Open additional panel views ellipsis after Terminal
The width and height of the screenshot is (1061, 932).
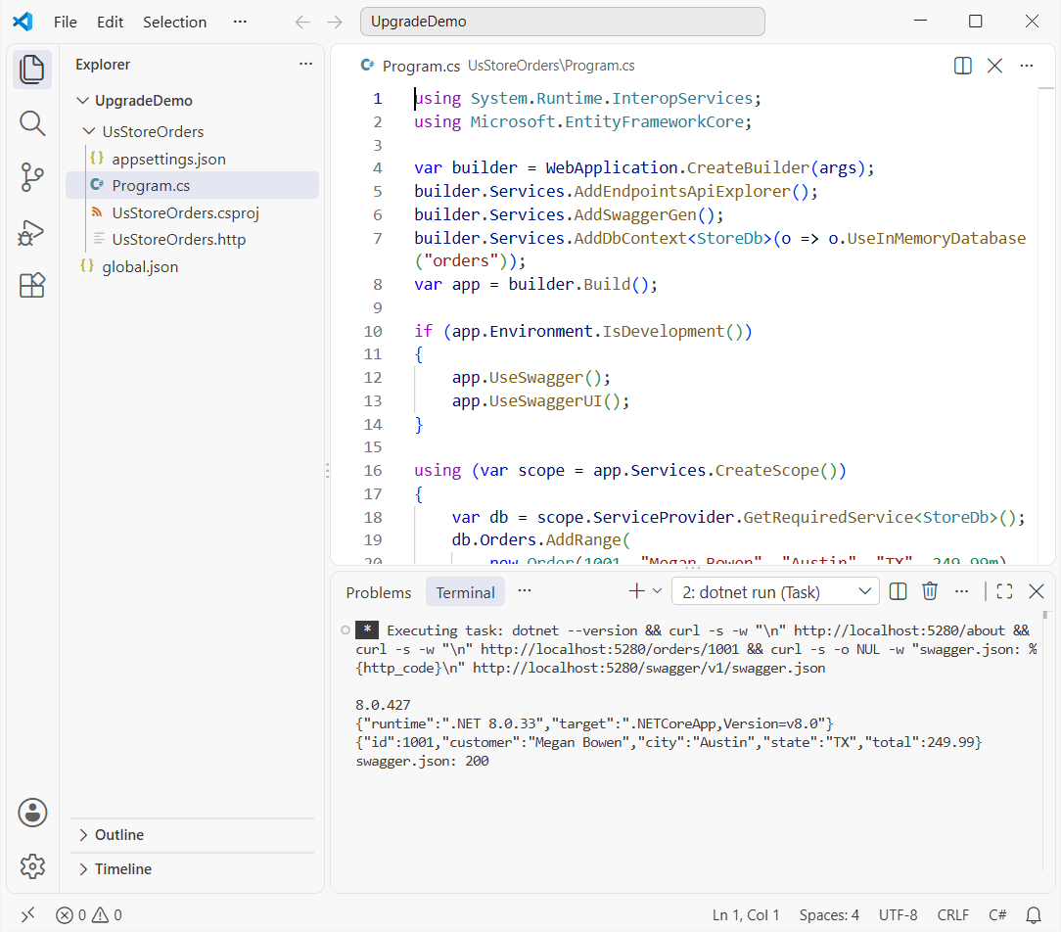525,591
